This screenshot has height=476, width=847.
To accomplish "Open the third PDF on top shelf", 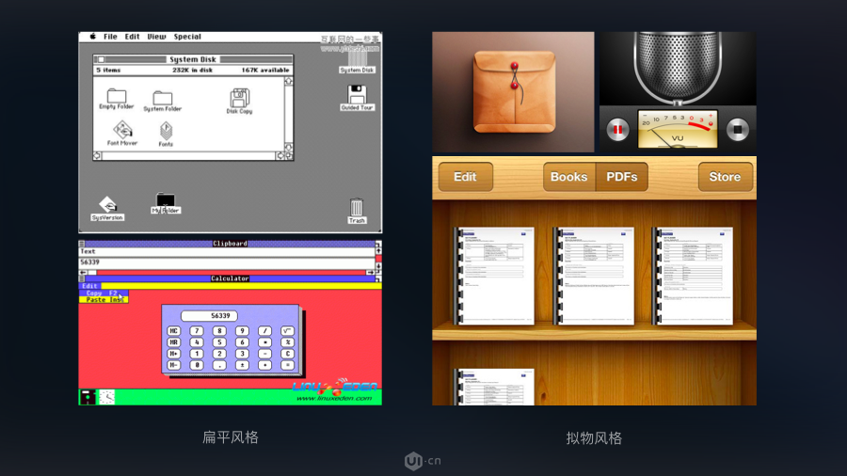I will point(694,276).
